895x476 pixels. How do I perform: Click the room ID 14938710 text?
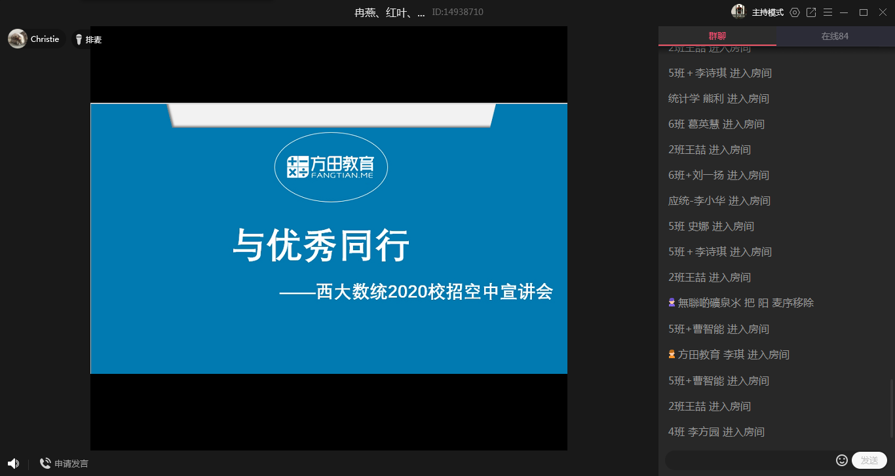[x=458, y=12]
